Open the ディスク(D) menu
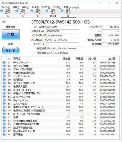The width and height of the screenshot is (122, 142). (x=46, y=7)
